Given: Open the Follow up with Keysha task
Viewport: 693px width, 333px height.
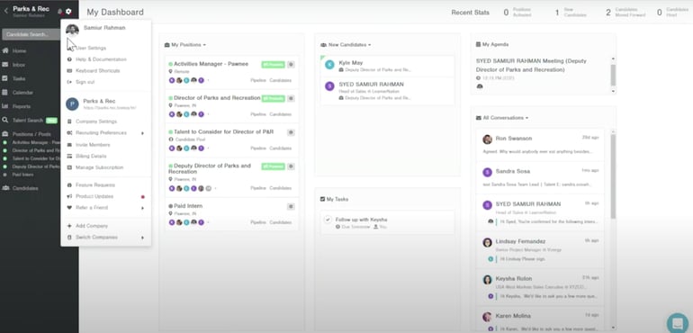Looking at the screenshot, I should [361, 220].
